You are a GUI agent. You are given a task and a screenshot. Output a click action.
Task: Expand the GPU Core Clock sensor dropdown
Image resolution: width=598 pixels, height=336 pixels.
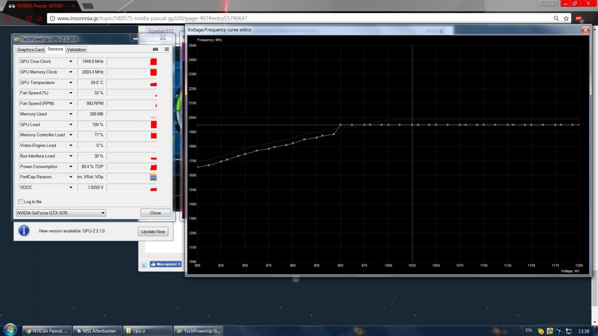pos(71,62)
